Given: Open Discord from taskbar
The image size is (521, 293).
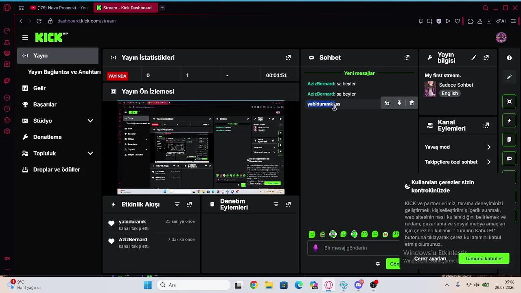Looking at the screenshot, I should coord(359,285).
